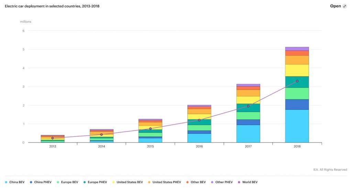Viewport: 352px width, 188px height.
Task: Click the 2013 x-axis year label
Action: pyautogui.click(x=53, y=146)
